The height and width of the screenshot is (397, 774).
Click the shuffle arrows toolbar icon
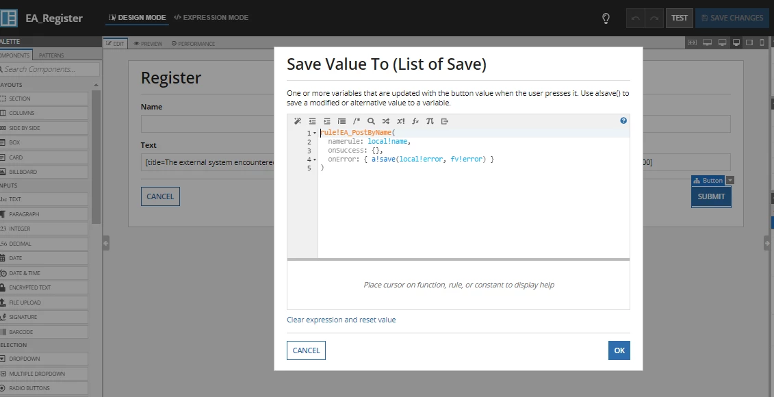(x=386, y=121)
